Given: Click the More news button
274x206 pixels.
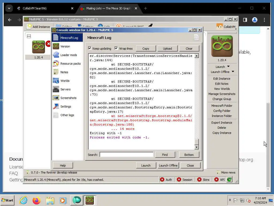Looking at the screenshot, I should point(226,172).
